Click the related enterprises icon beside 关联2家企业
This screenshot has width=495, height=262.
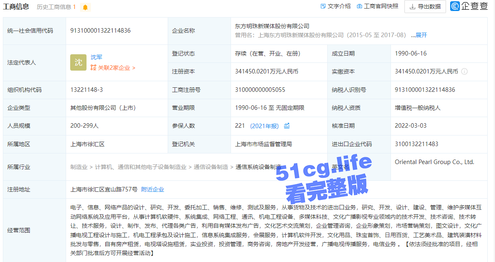pos(93,68)
